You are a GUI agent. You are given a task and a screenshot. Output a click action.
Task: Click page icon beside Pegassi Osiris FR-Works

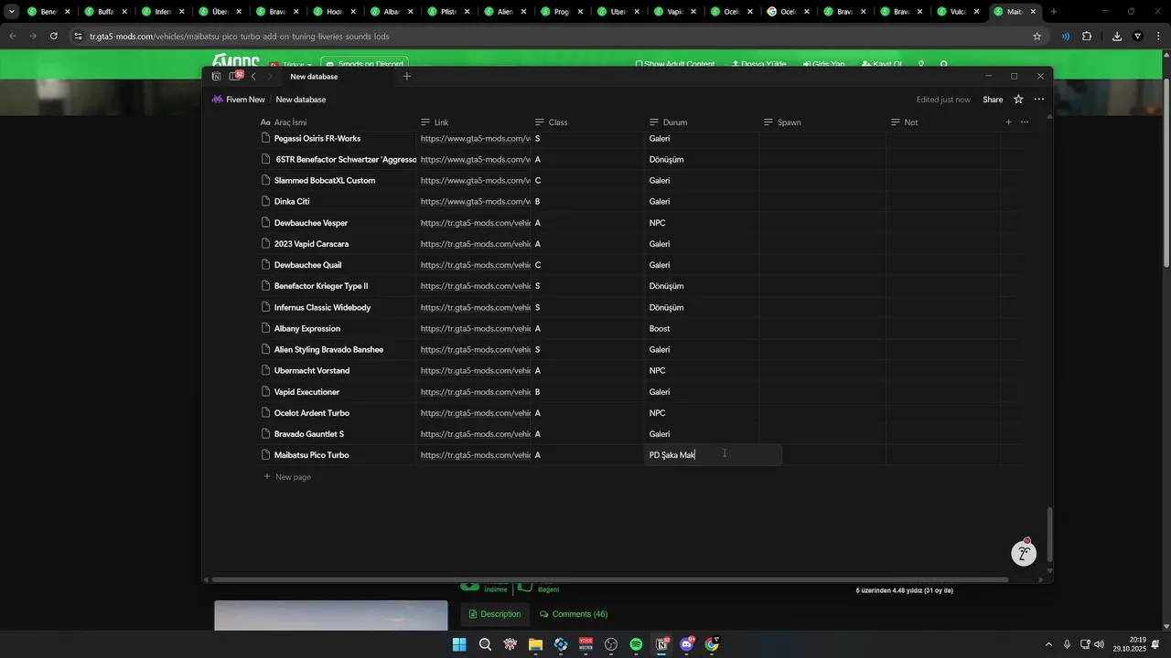(x=266, y=139)
